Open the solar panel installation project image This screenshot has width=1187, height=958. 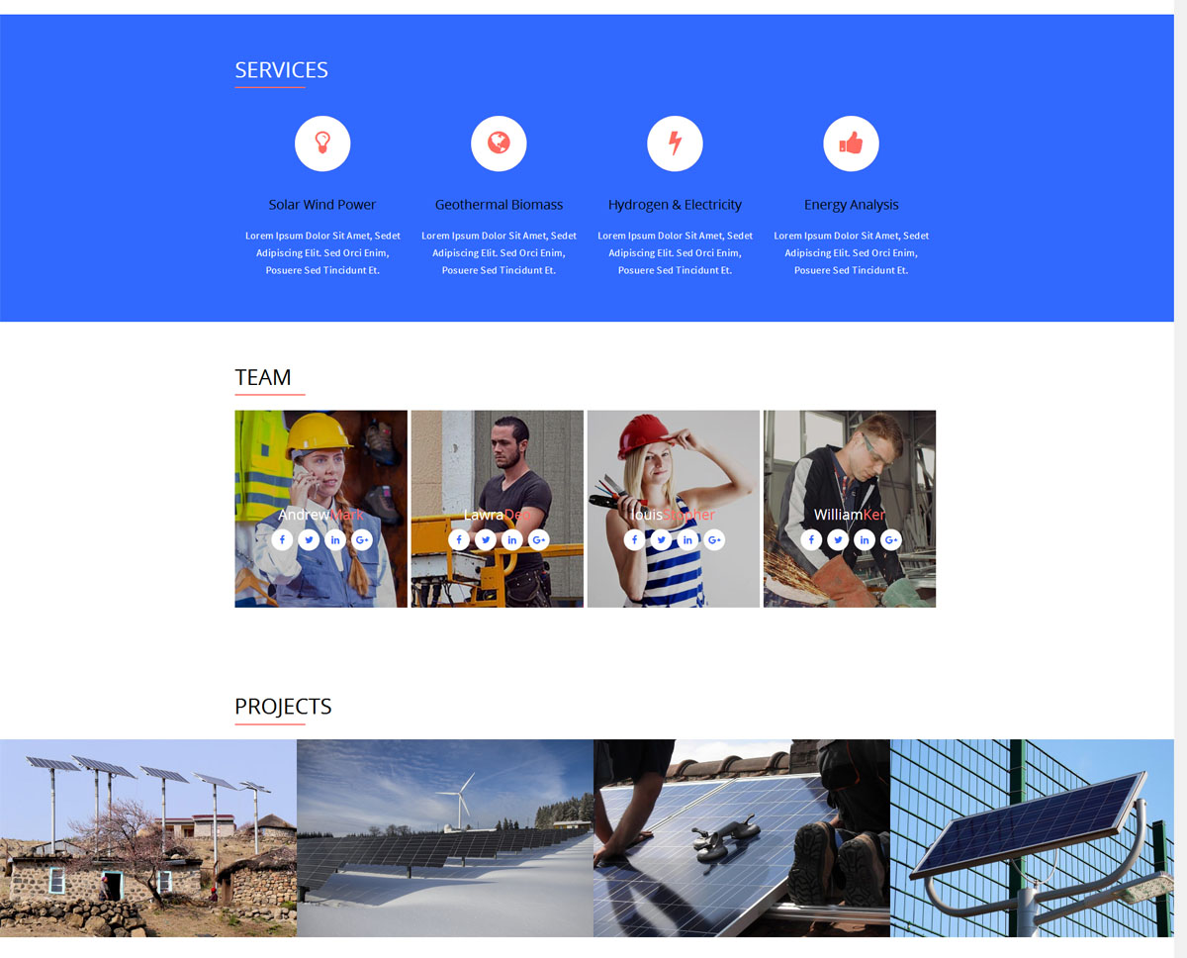742,838
